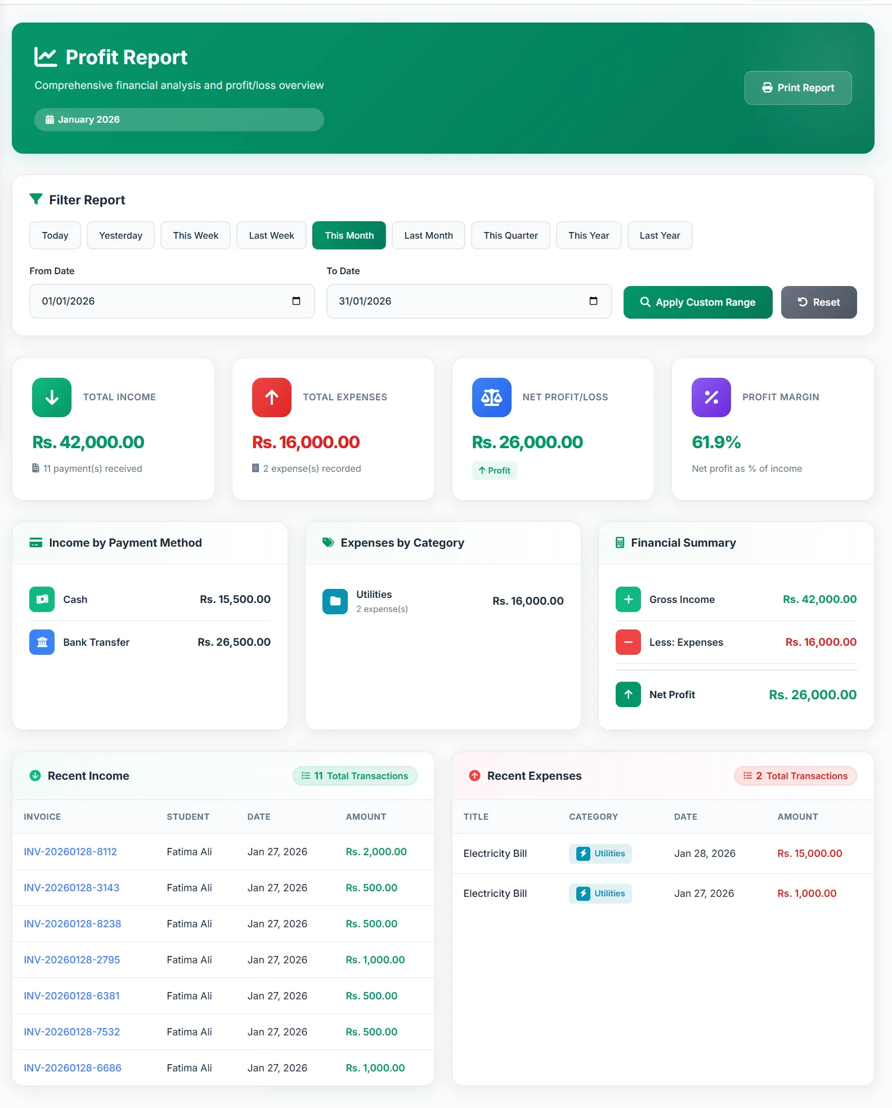Image resolution: width=892 pixels, height=1108 pixels.
Task: Click the green plus icon beside Gross Income
Action: point(628,600)
